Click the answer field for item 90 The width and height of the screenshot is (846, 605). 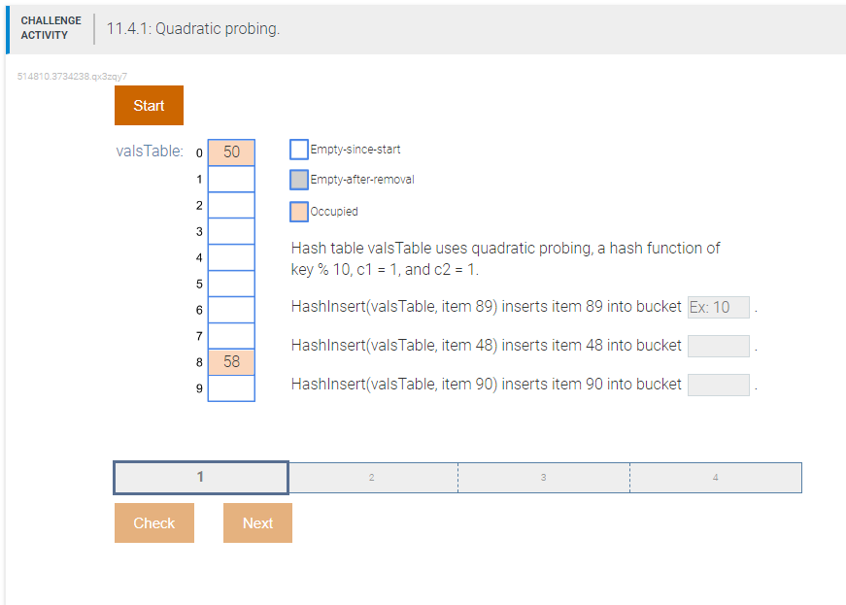point(718,384)
